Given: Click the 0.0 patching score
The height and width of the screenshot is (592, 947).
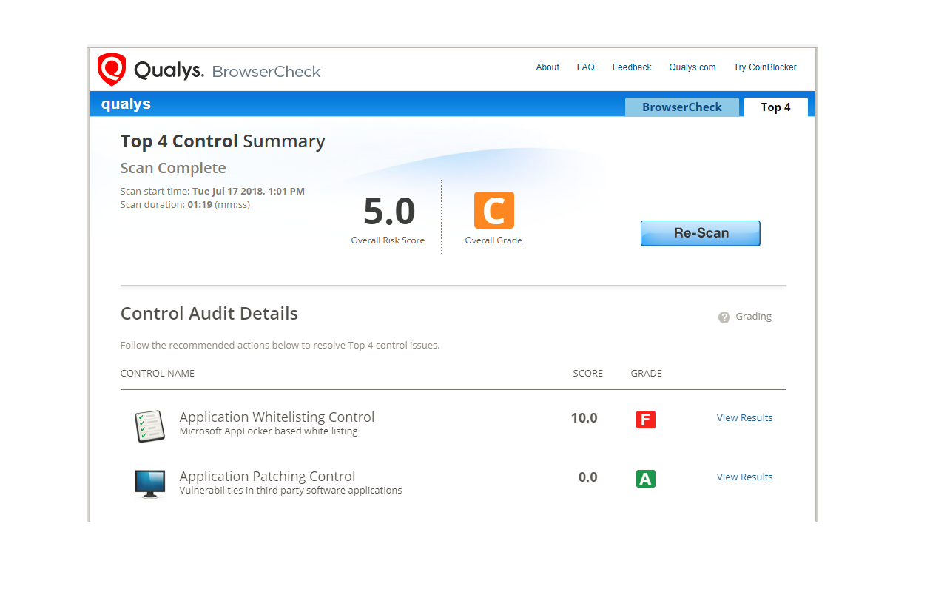Looking at the screenshot, I should (587, 477).
